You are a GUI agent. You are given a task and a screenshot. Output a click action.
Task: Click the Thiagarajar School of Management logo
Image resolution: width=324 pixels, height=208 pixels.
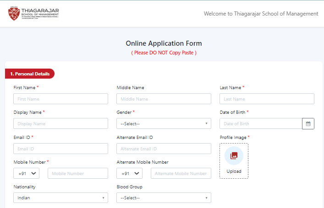click(x=33, y=14)
